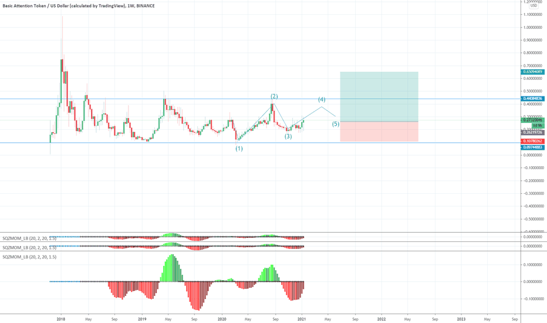Click the 0.50000000 price axis value

click(x=533, y=91)
